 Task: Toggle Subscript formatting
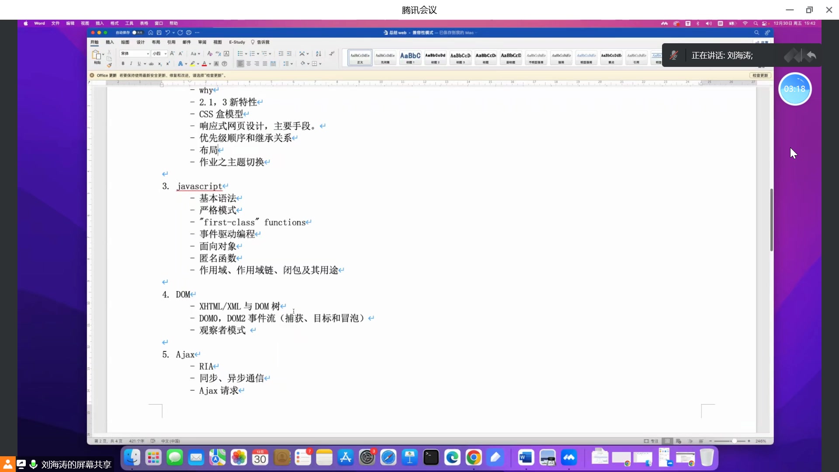(x=160, y=64)
